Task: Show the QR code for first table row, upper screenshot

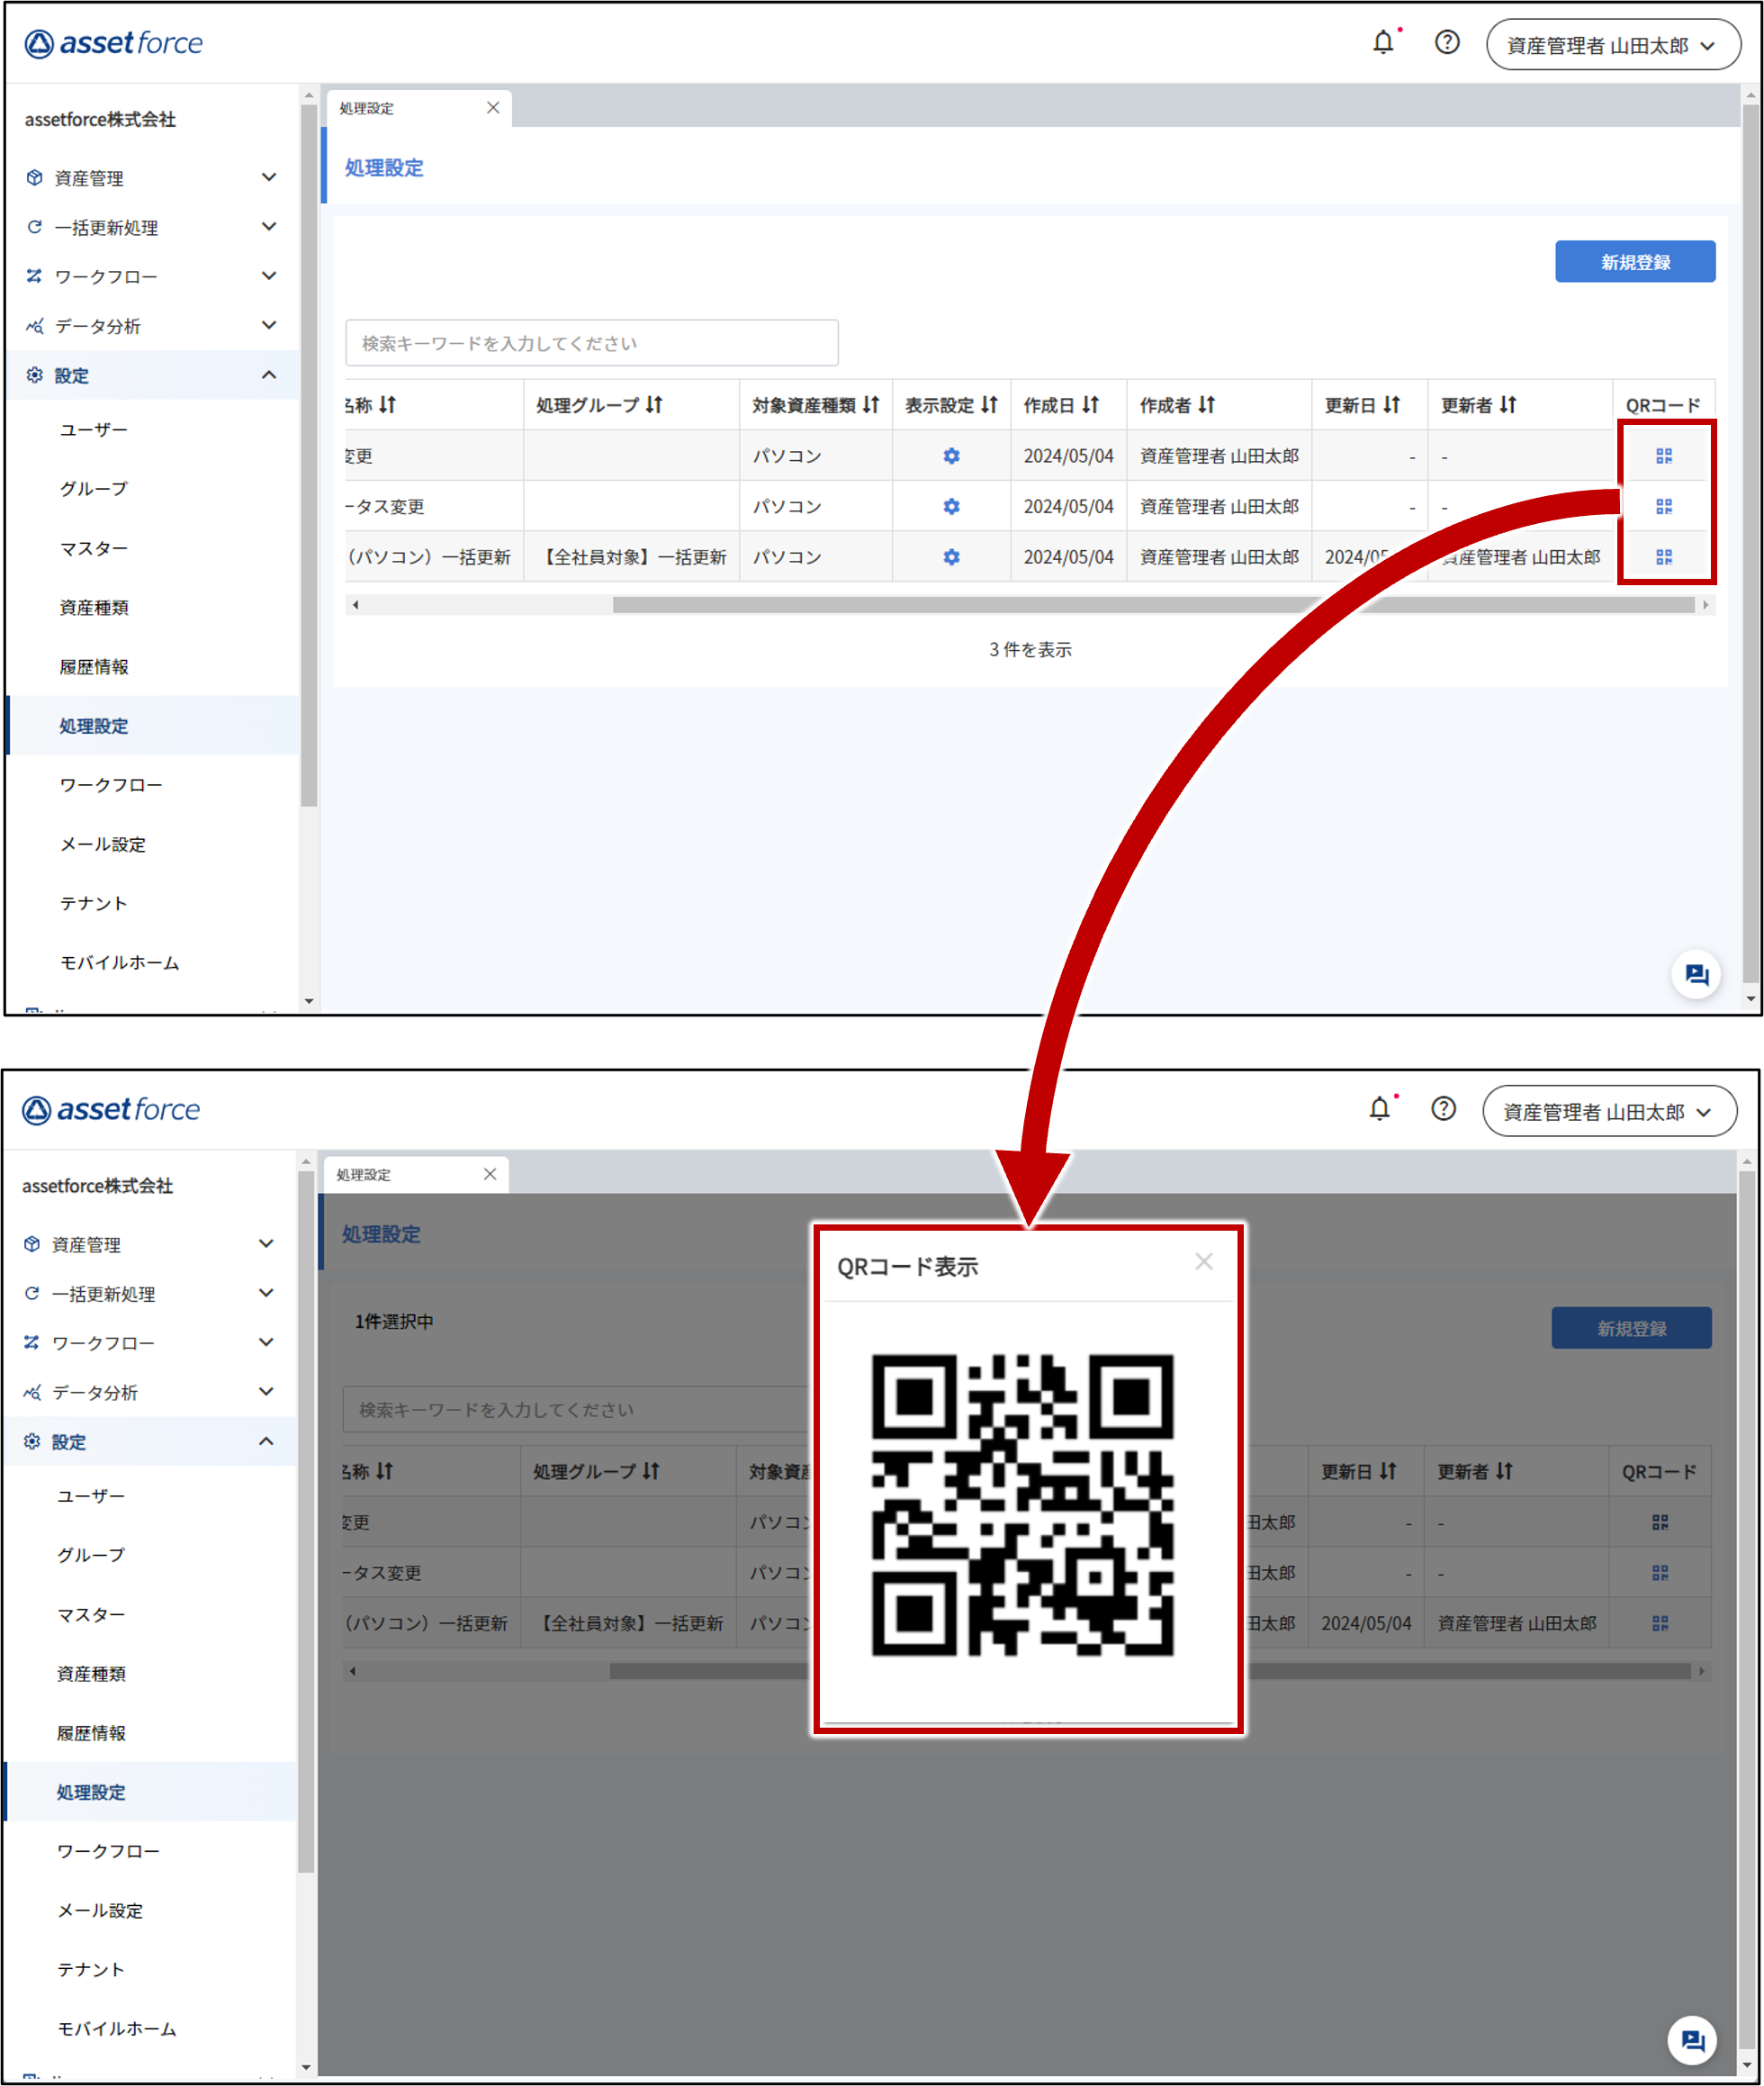Action: coord(1664,456)
